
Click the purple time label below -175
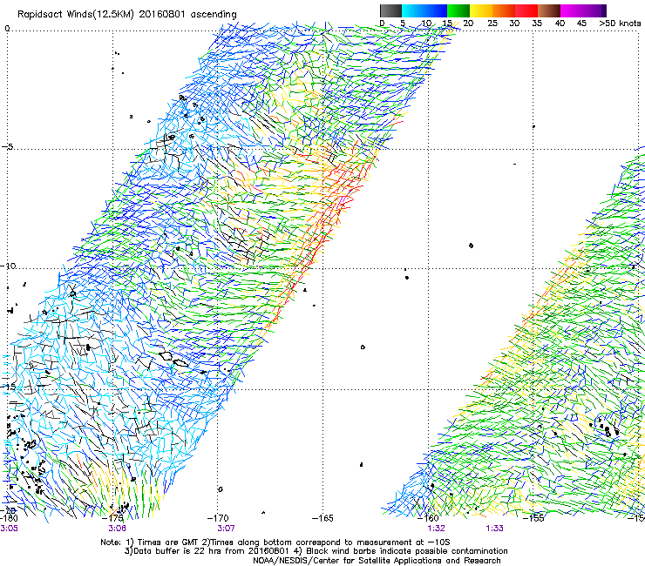click(x=118, y=529)
